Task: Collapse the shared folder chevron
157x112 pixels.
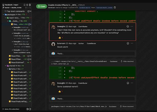Action: [x=5, y=66]
